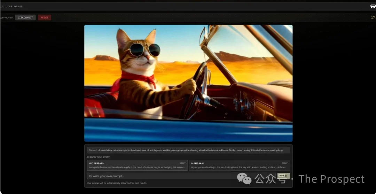Image resolution: width=376 pixels, height=194 pixels.
Task: Choose the In The Rain story title
Action: click(197, 163)
